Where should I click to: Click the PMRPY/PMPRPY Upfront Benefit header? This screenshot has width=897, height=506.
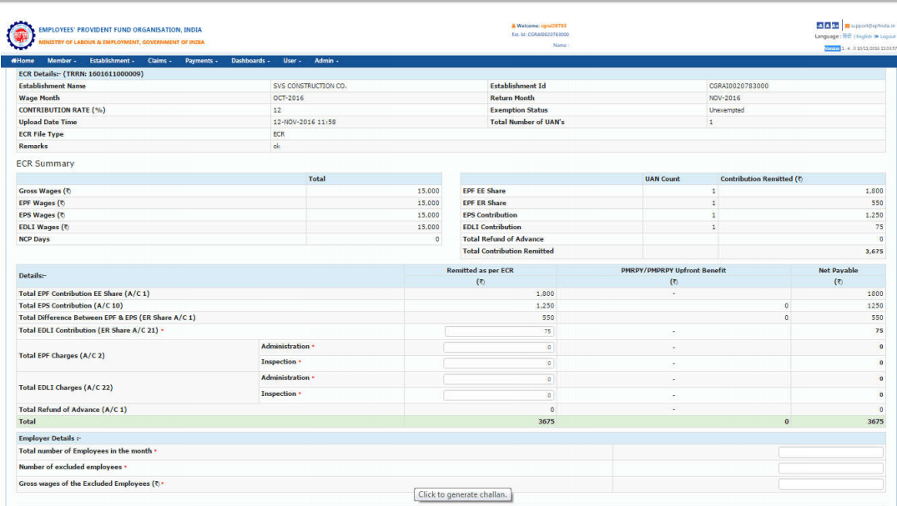click(673, 270)
